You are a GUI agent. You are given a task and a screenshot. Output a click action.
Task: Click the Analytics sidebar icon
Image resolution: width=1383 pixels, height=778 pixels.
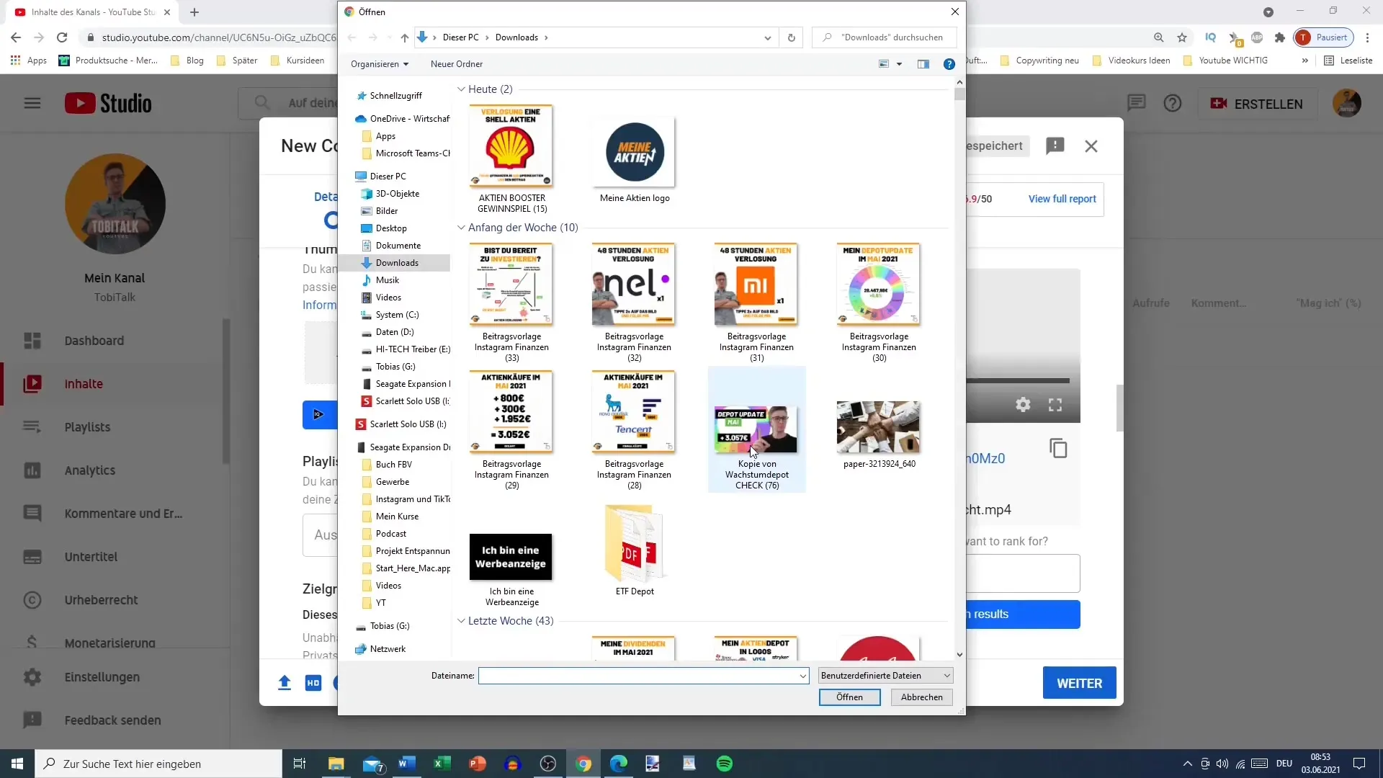(32, 469)
